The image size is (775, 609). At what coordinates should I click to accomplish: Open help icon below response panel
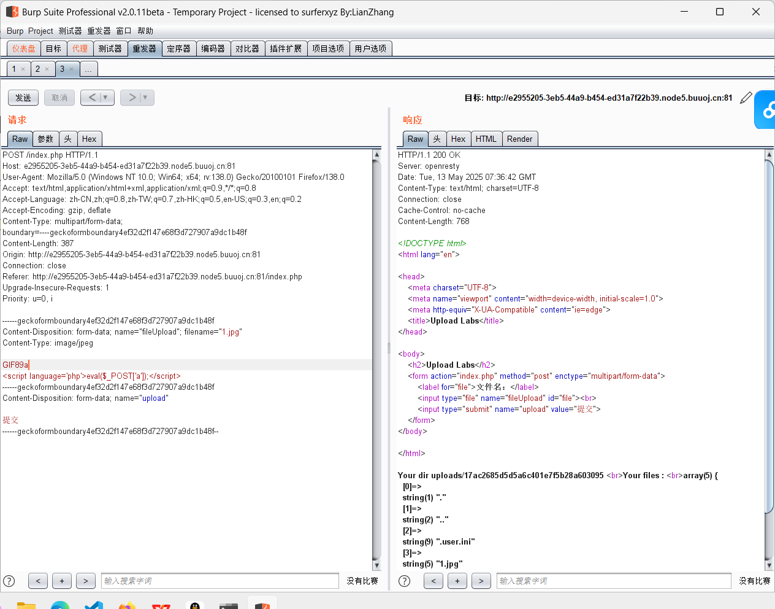404,581
